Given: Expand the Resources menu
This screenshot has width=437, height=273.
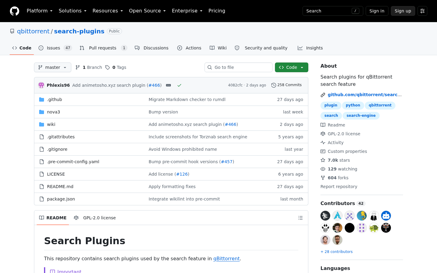Looking at the screenshot, I should [108, 11].
